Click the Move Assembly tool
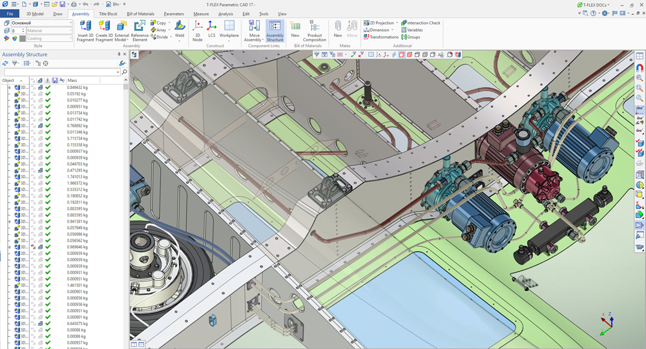Image resolution: width=646 pixels, height=349 pixels. tap(254, 31)
